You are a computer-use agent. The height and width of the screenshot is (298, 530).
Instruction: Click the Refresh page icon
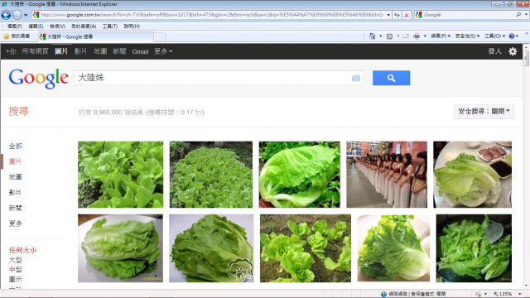pyautogui.click(x=397, y=15)
